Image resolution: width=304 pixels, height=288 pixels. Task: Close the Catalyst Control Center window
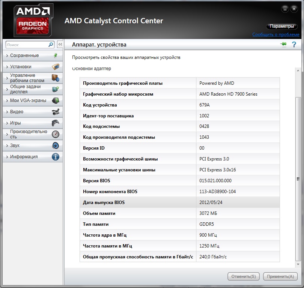pyautogui.click(x=294, y=9)
